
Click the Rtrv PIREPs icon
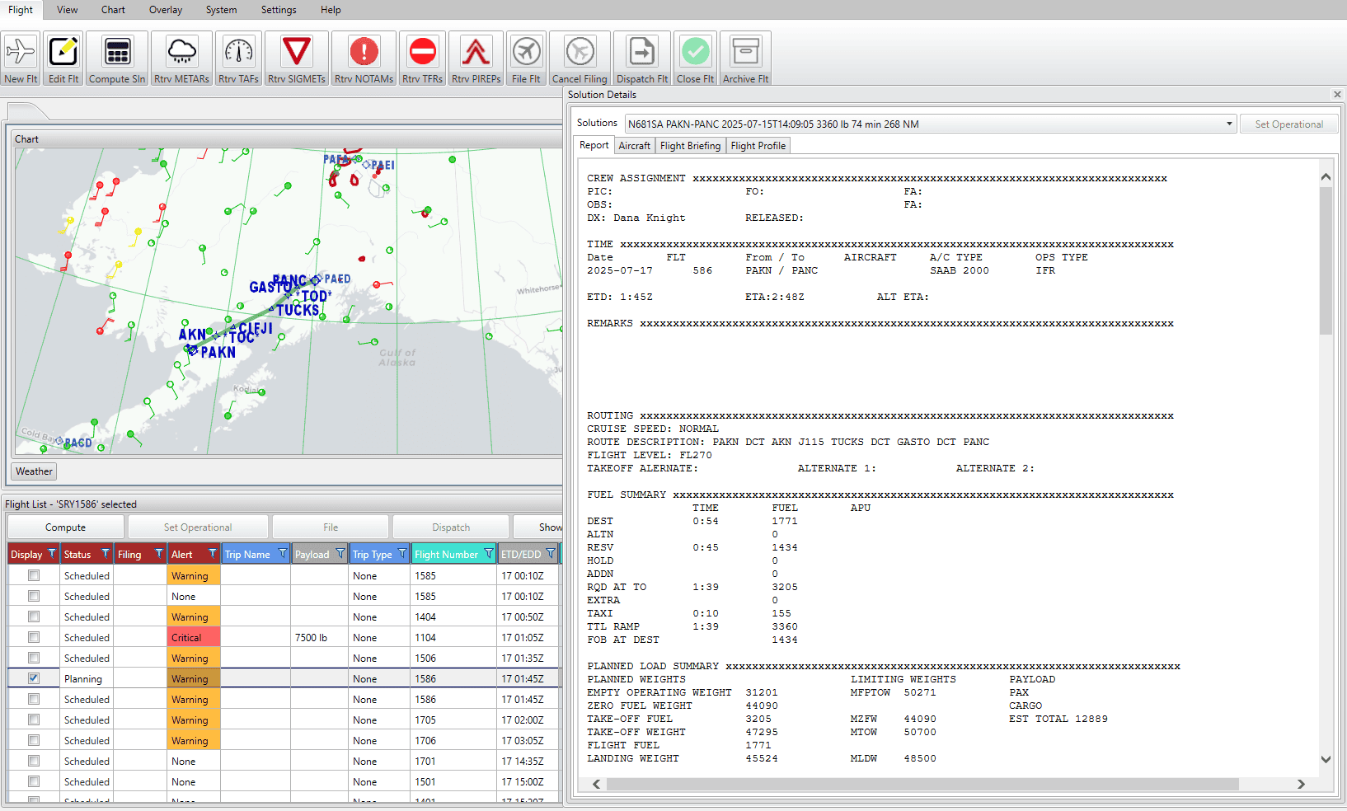click(476, 56)
